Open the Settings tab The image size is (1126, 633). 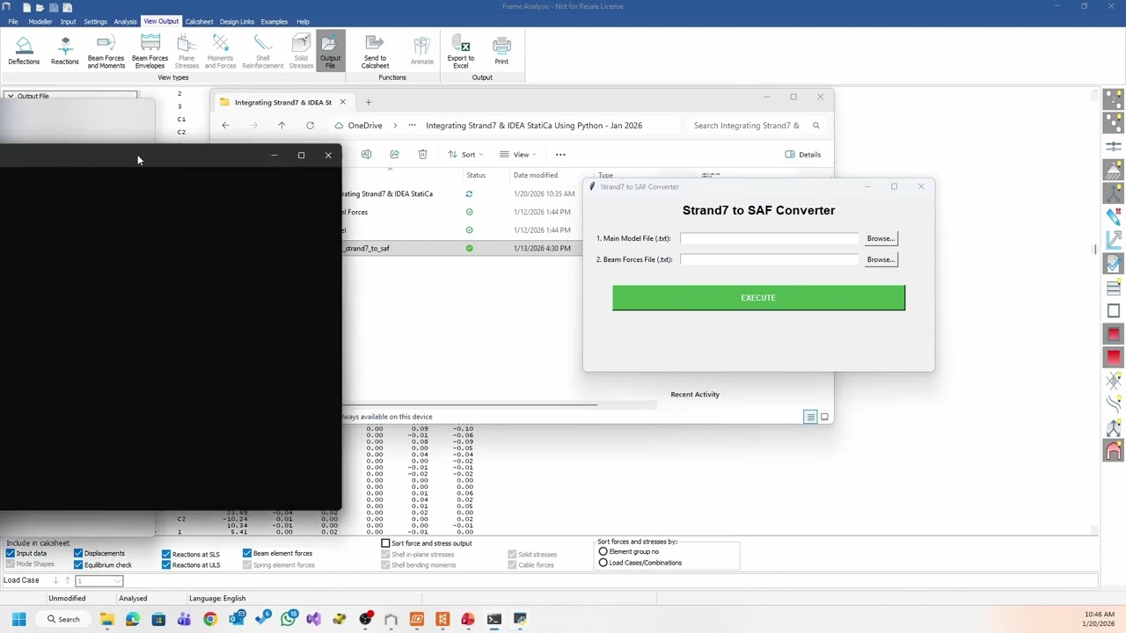point(95,21)
